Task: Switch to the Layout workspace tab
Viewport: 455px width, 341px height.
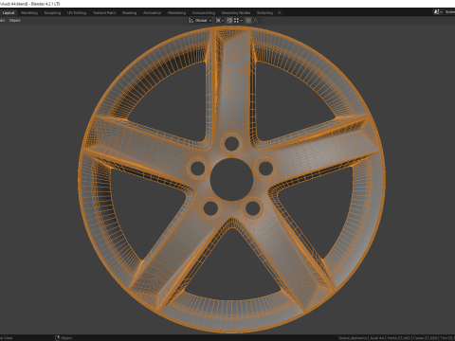Action: click(x=9, y=13)
